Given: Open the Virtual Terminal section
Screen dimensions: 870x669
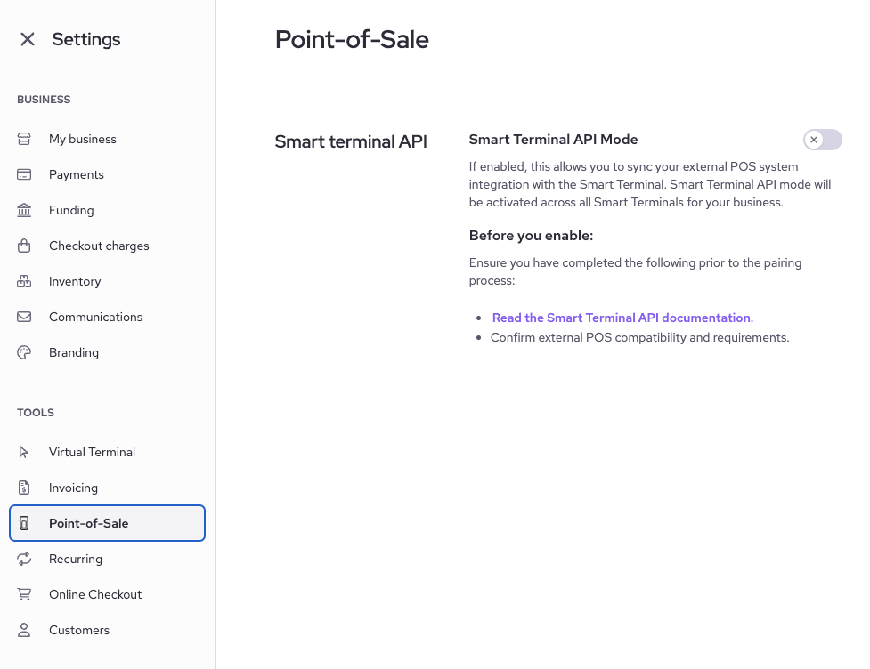Looking at the screenshot, I should pyautogui.click(x=93, y=452).
